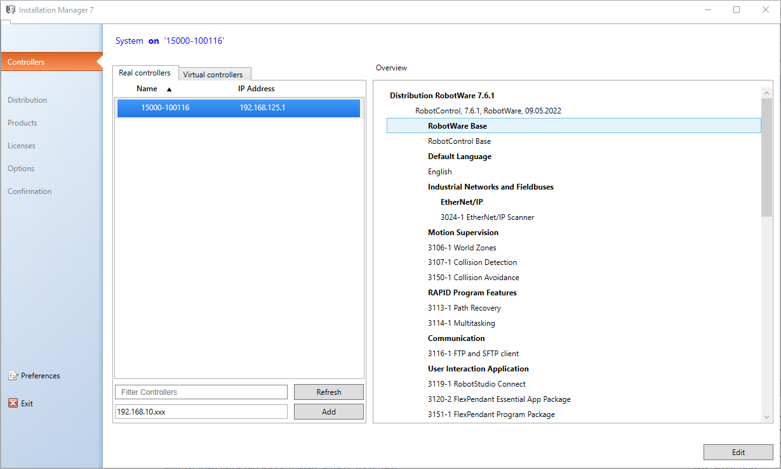The height and width of the screenshot is (469, 781).
Task: Select RobotControl, 7.6.1, RobotWare, 09.05.2022 entry
Action: coord(488,111)
